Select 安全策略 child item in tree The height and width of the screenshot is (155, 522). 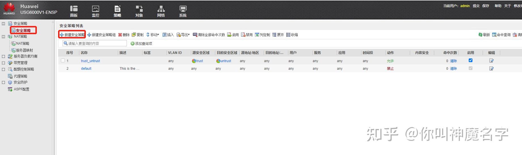pos(23,30)
